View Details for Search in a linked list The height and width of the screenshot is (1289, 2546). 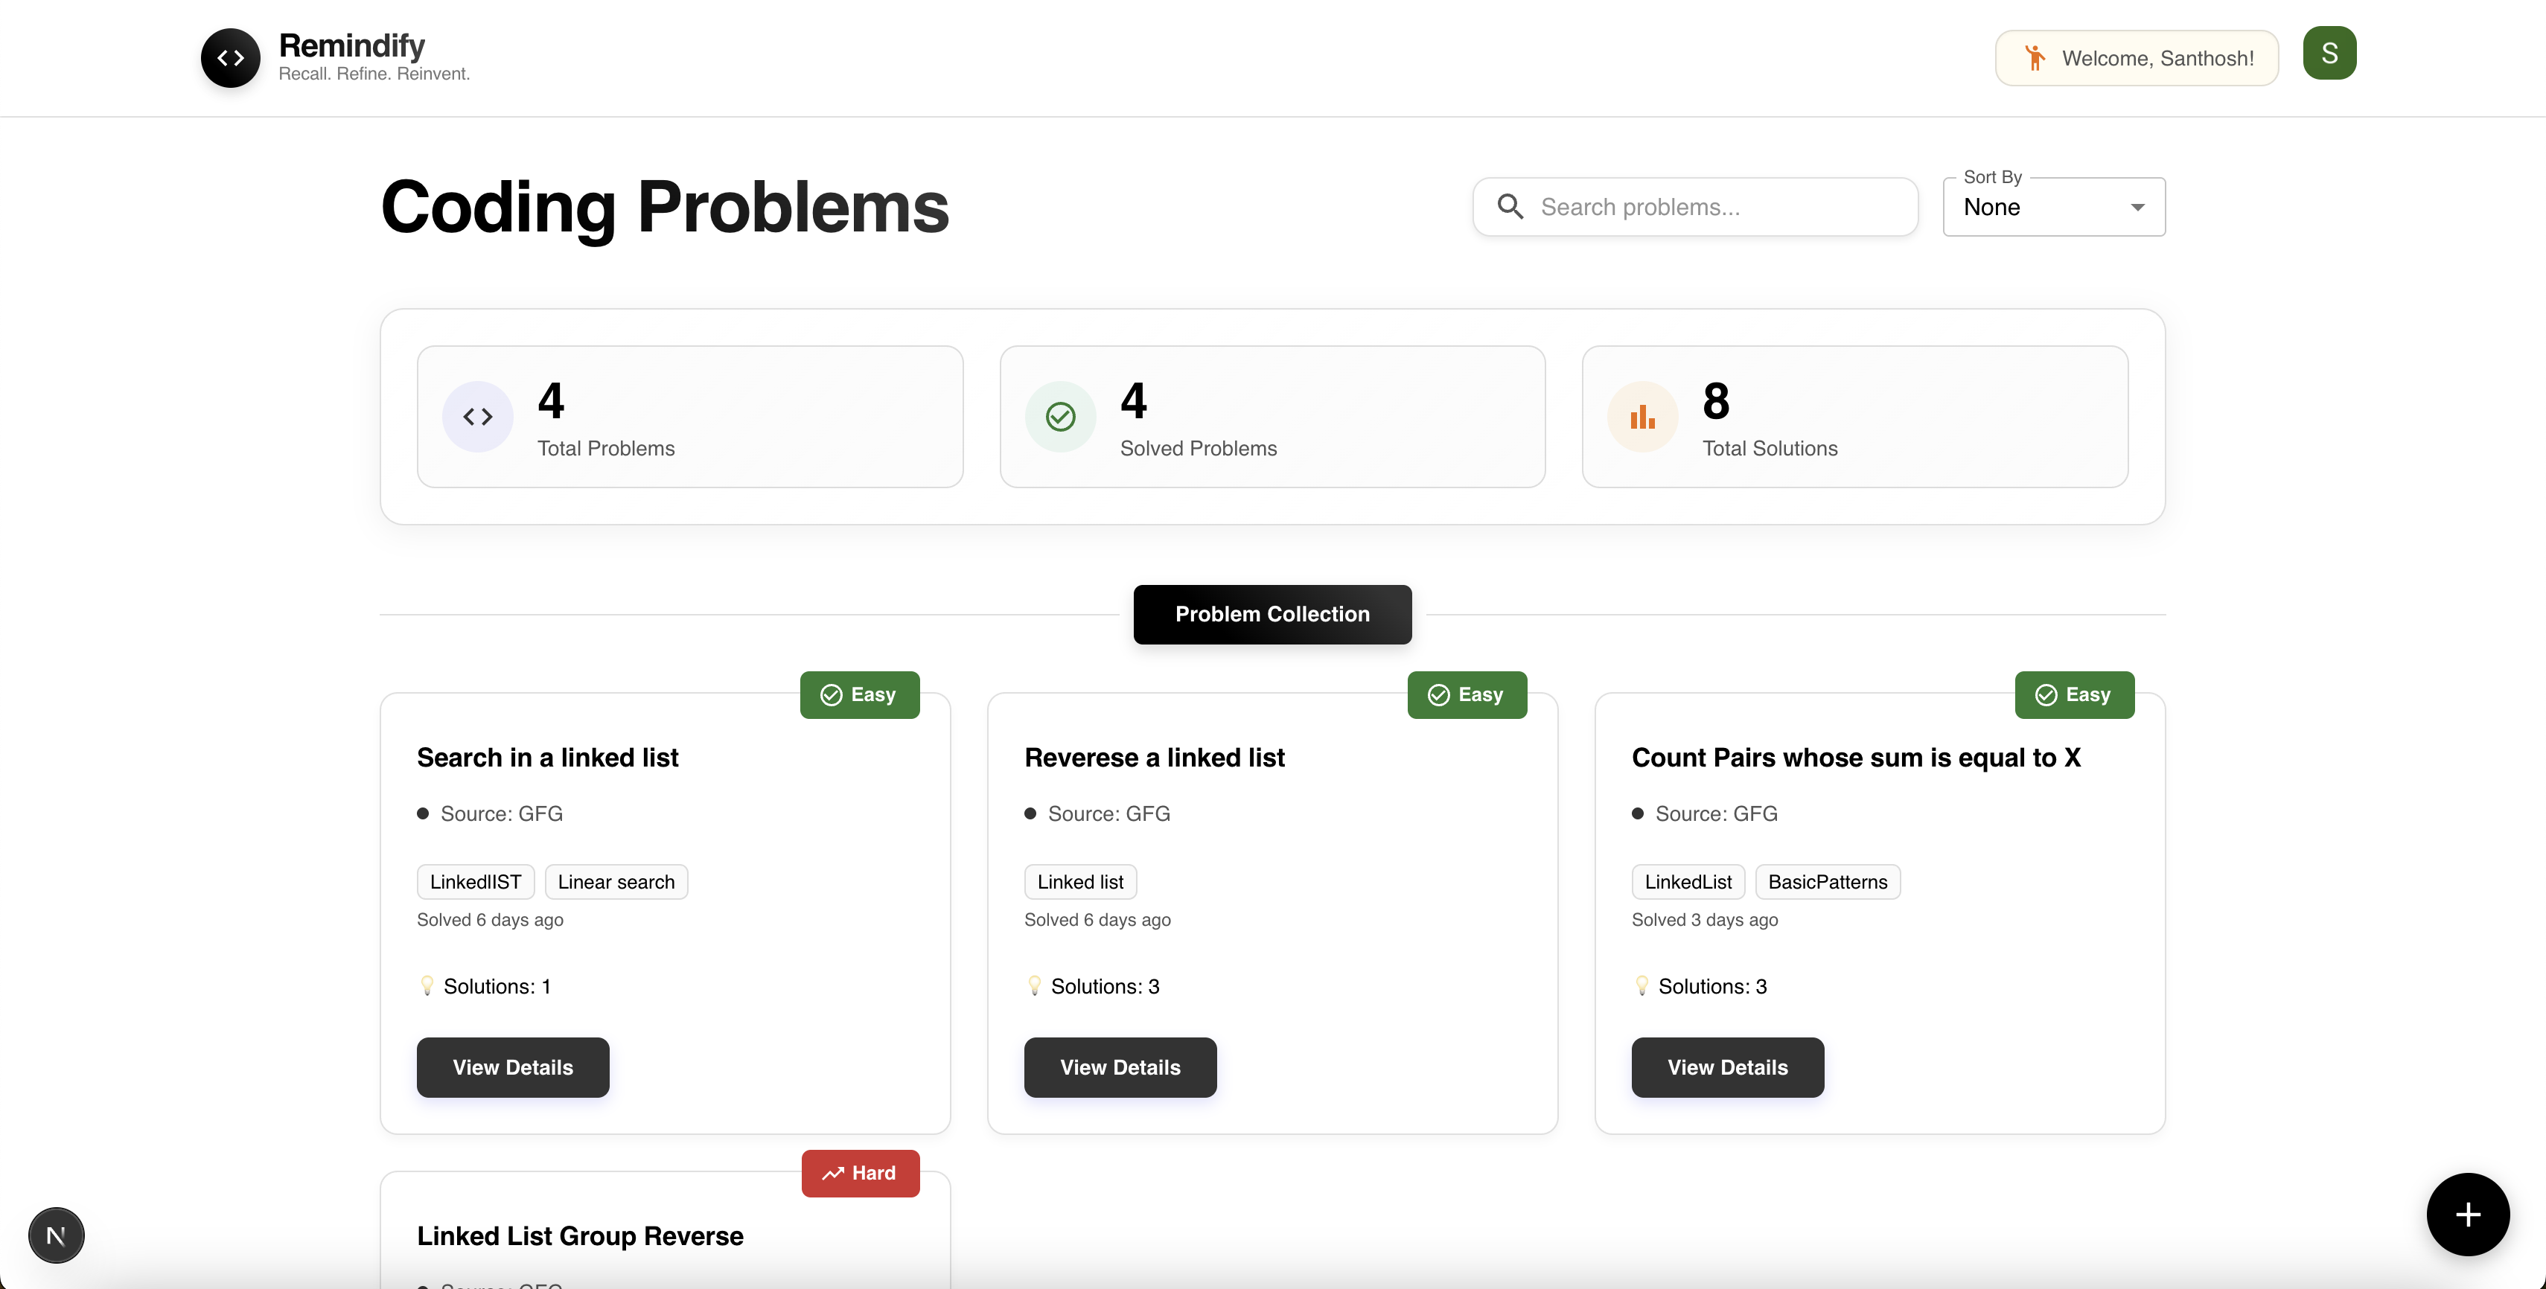point(513,1066)
